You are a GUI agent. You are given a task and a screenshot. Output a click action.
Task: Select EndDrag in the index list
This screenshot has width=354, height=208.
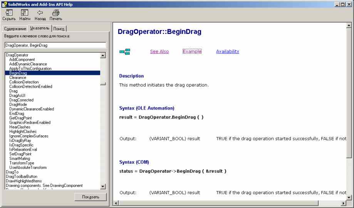[x=17, y=113]
